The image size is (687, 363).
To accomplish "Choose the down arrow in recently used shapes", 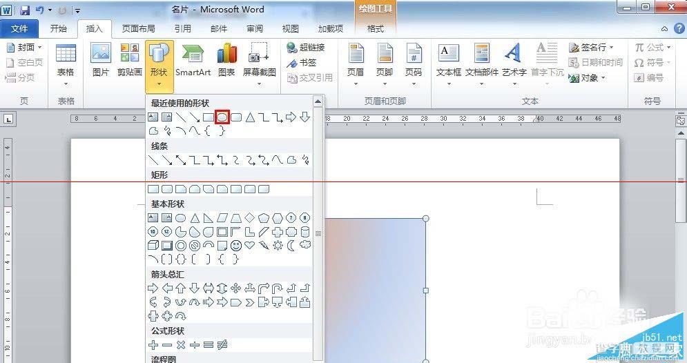I will (x=305, y=117).
